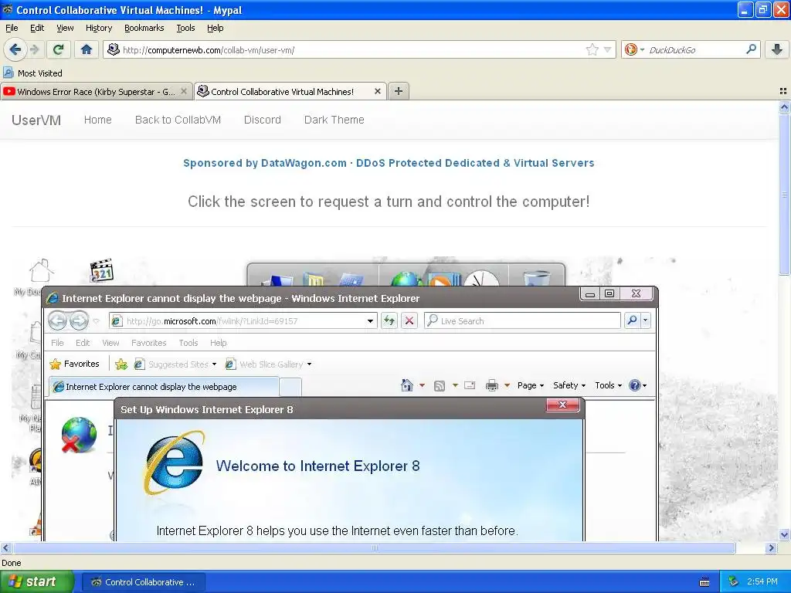Click the DuckDuckGo search magnifier
Viewport: 791px width, 593px height.
[x=751, y=49]
